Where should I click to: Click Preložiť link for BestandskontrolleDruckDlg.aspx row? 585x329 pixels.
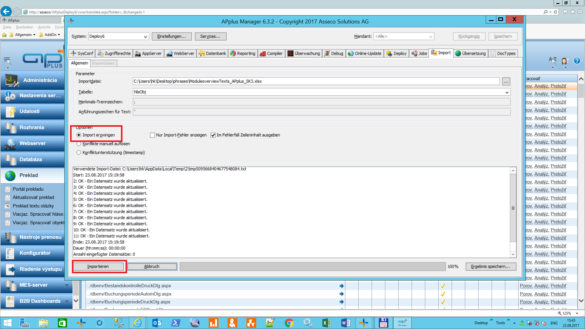pyautogui.click(x=558, y=286)
